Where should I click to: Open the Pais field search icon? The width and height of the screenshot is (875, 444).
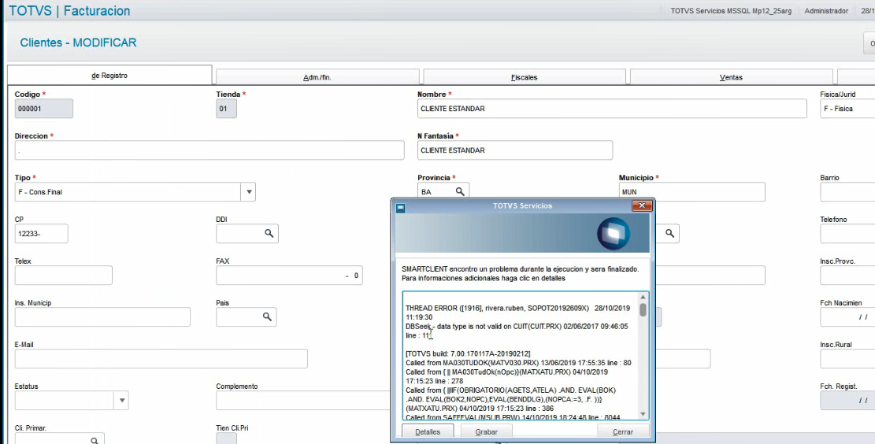[267, 316]
